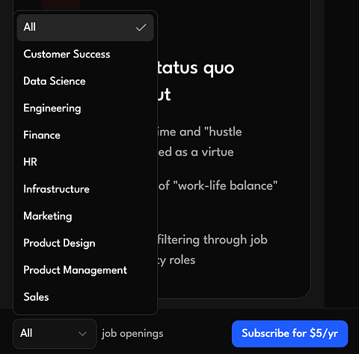This screenshot has height=354, width=359.
Task: Choose Infrastructure from dropdown options
Action: (x=85, y=189)
